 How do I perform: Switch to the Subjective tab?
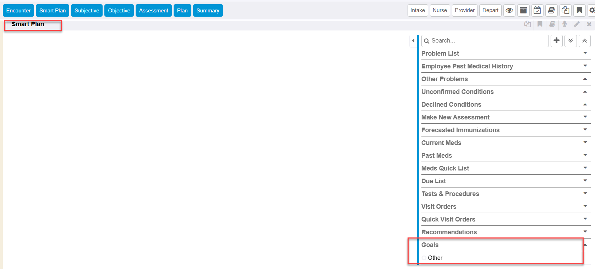point(87,11)
